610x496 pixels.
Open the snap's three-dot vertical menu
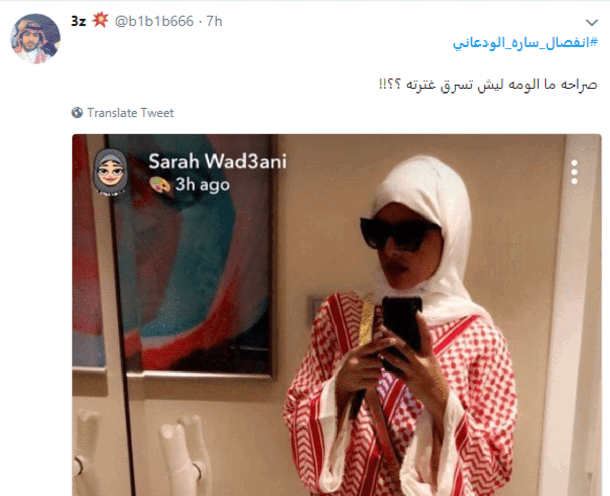(x=574, y=173)
